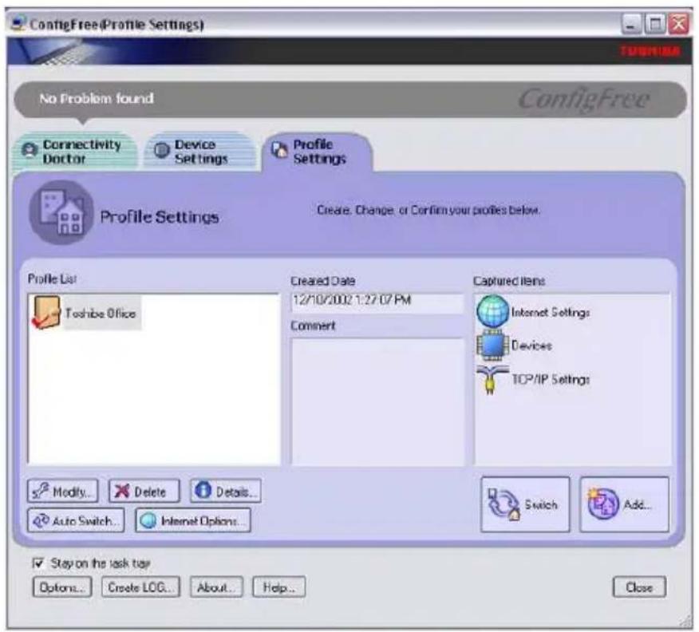This screenshot has width=699, height=632.
Task: Click the ConfigFree title bar app icon
Action: coord(18,23)
